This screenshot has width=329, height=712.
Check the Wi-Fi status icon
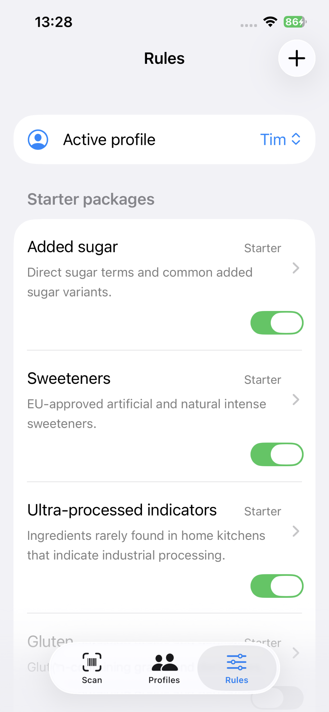click(x=270, y=21)
